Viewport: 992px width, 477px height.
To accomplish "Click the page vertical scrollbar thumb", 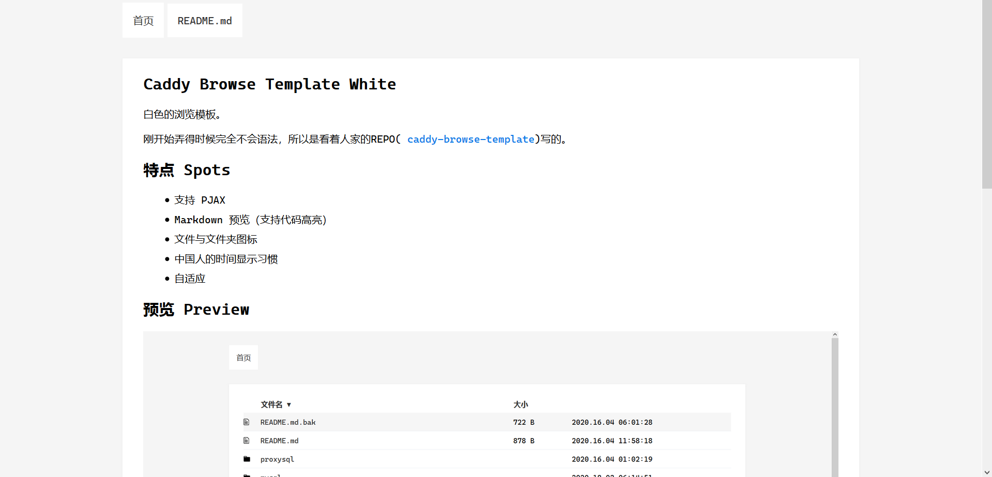I will (987, 94).
